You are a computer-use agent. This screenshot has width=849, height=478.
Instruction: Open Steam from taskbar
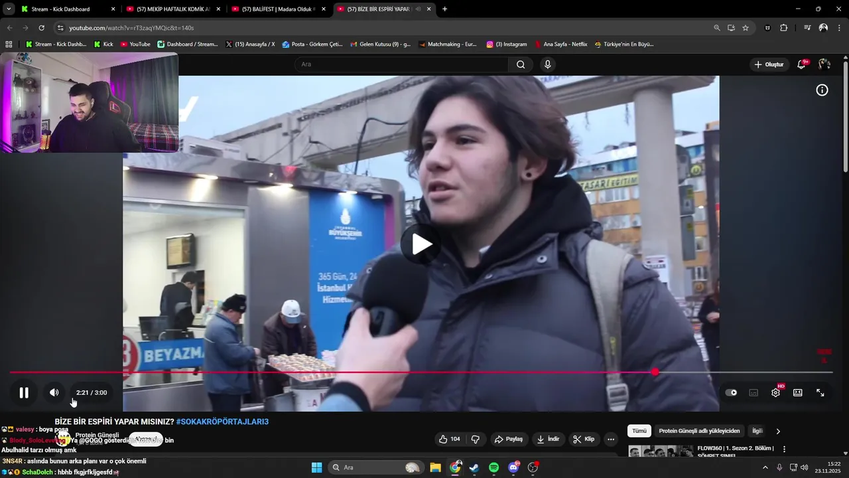point(474,467)
